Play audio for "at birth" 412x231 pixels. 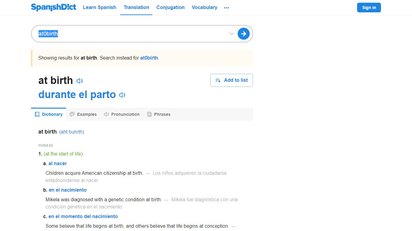tap(80, 81)
